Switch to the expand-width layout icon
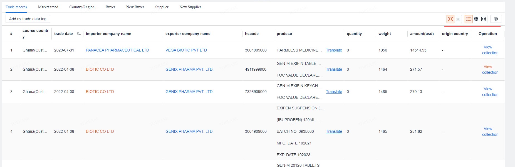Viewport: 515px width, 167px height. tap(458, 19)
